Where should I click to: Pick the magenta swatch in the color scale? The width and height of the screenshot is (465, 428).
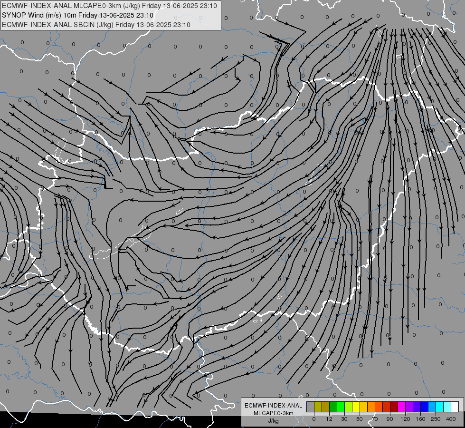coord(401,407)
